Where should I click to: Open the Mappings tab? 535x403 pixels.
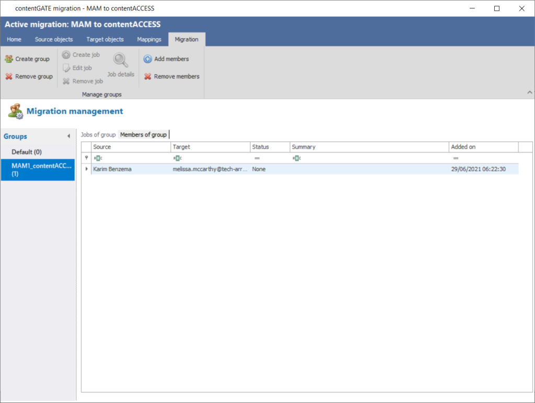(x=149, y=40)
